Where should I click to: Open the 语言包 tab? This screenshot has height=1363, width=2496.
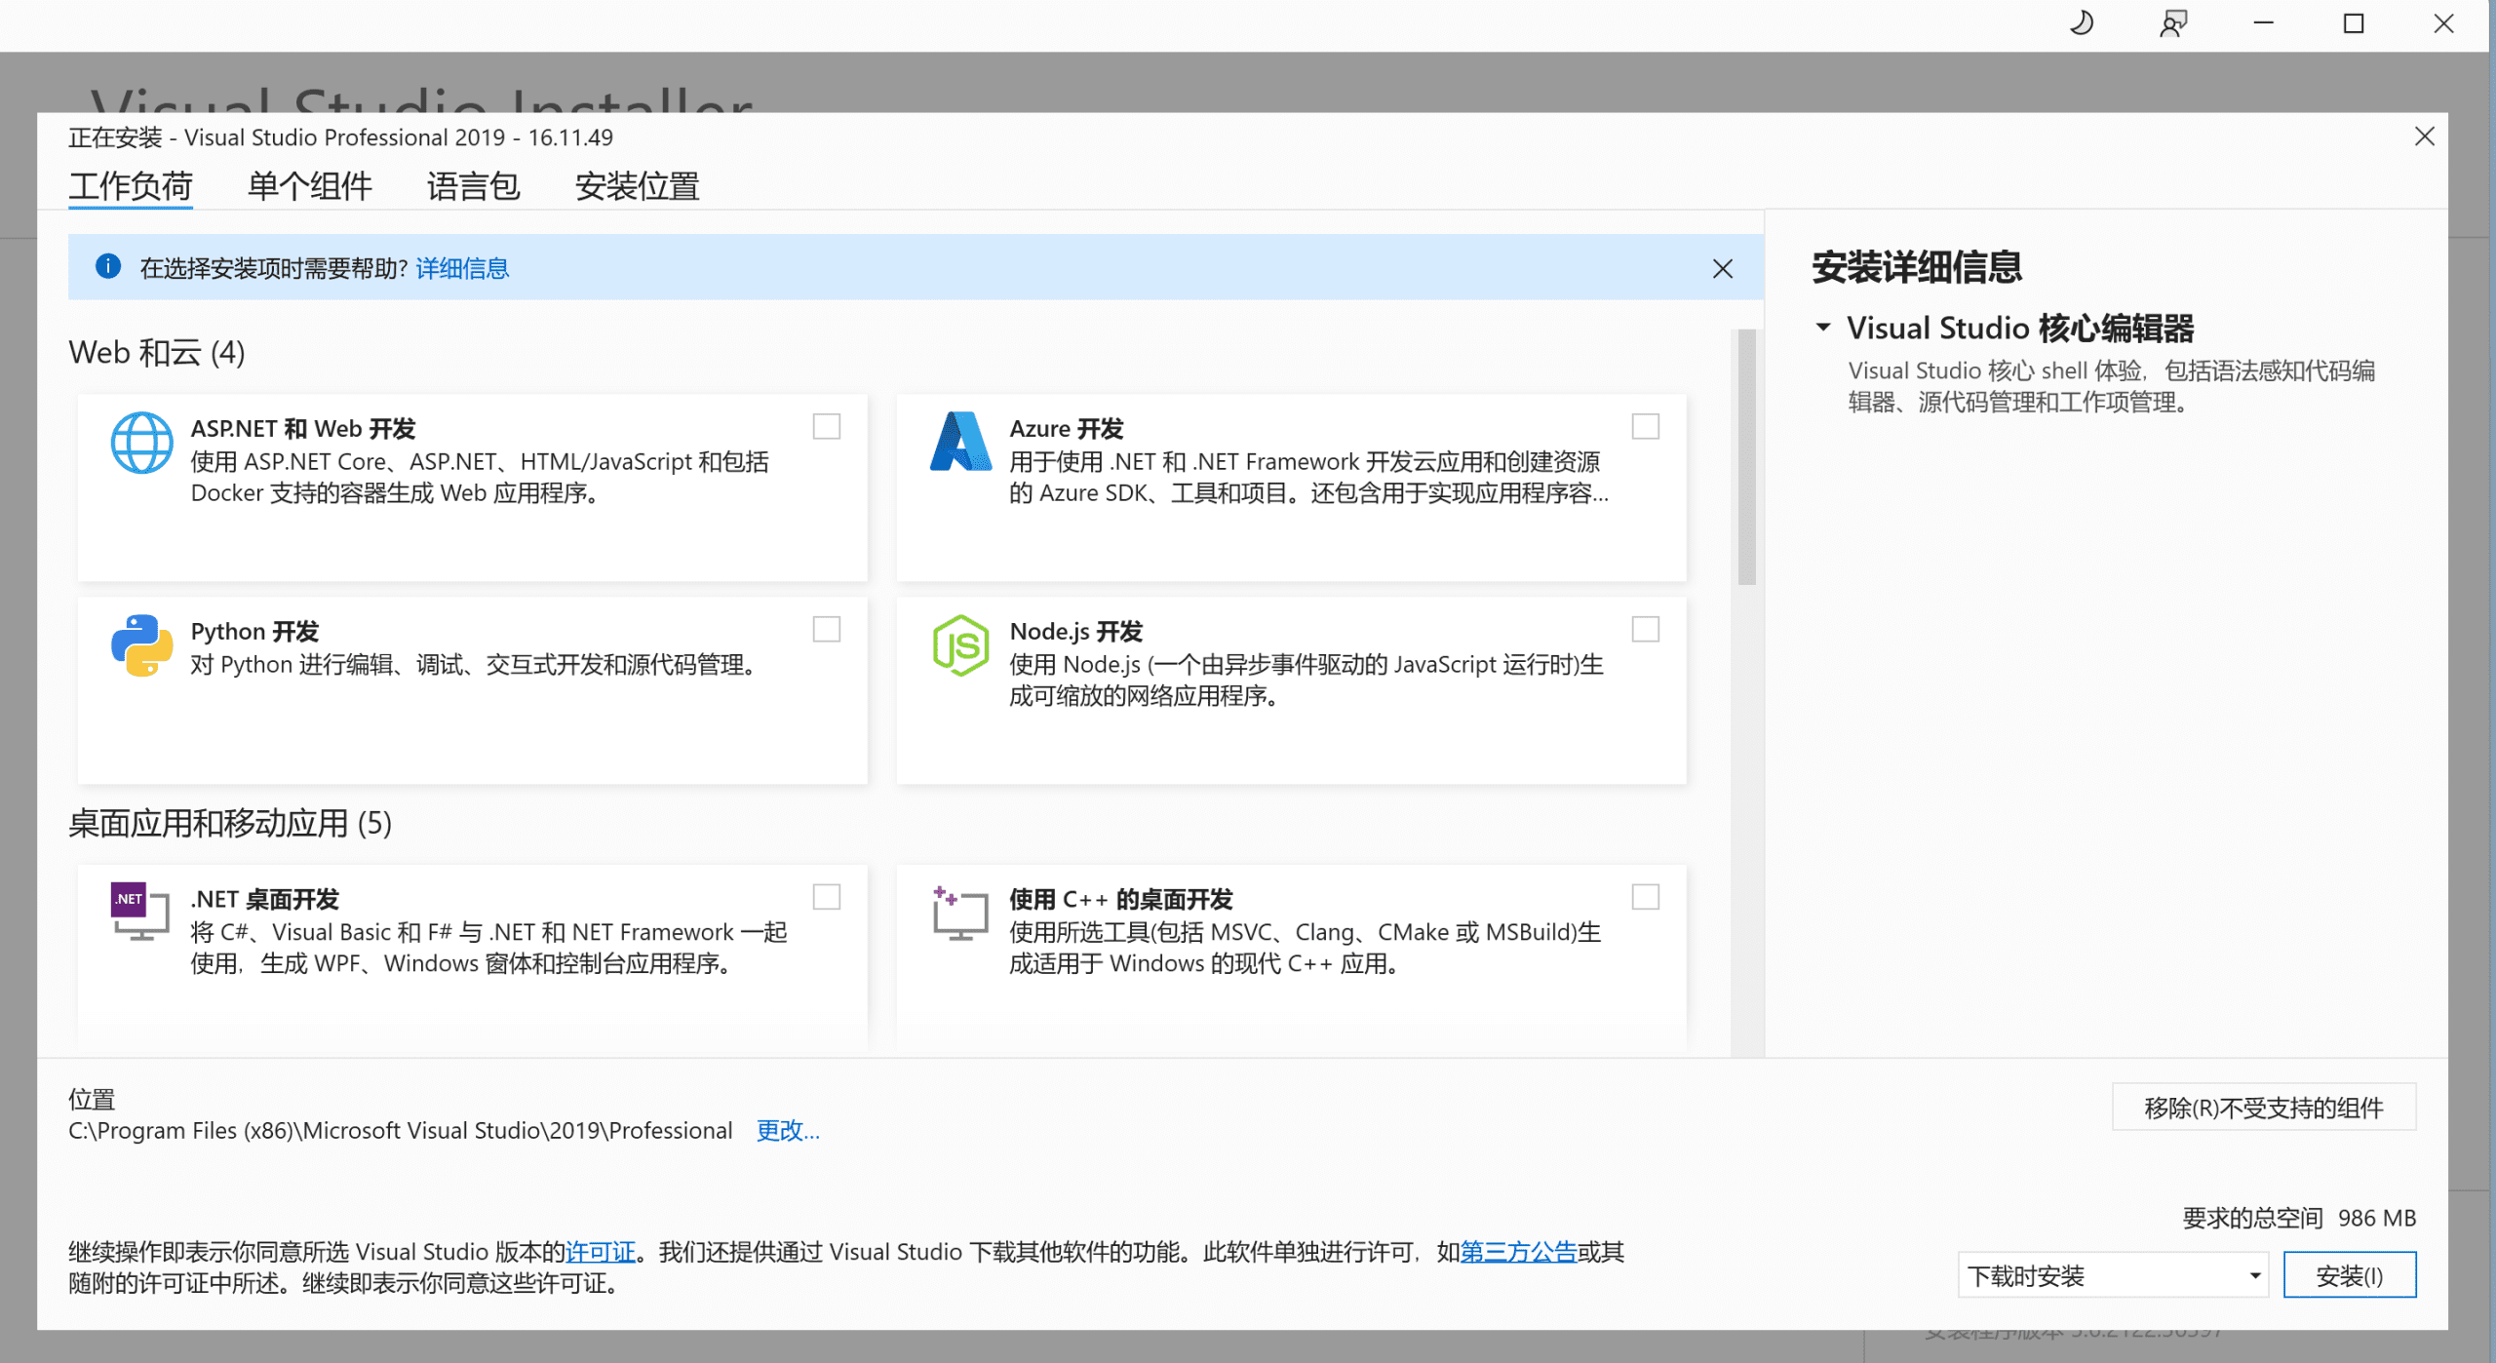pyautogui.click(x=473, y=185)
